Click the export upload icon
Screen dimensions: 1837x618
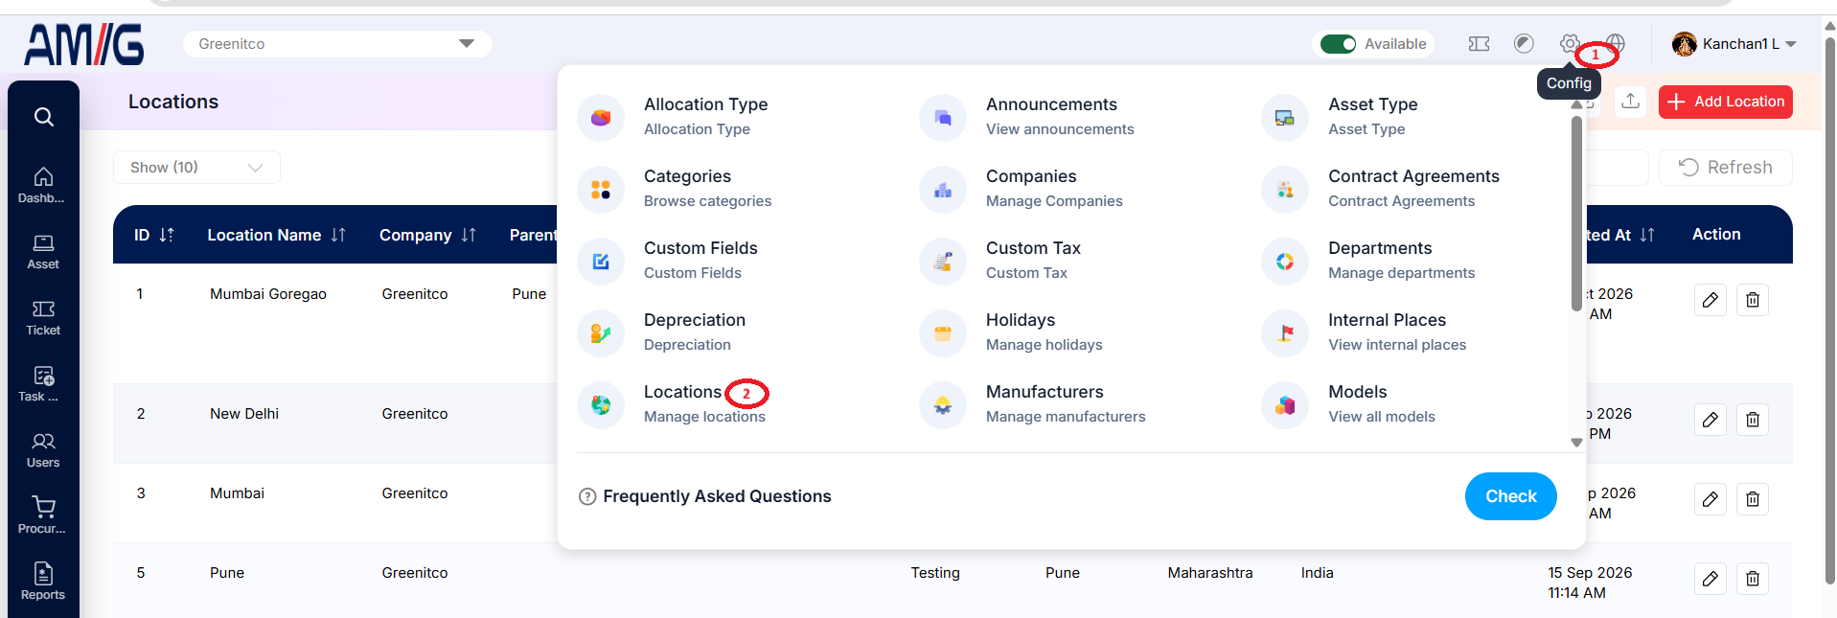pyautogui.click(x=1631, y=102)
